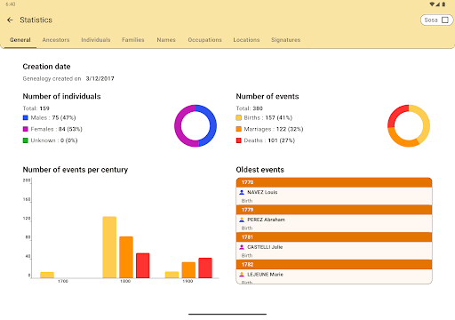Switch to the Locations tab
Viewport: 455px width, 320px height.
246,40
